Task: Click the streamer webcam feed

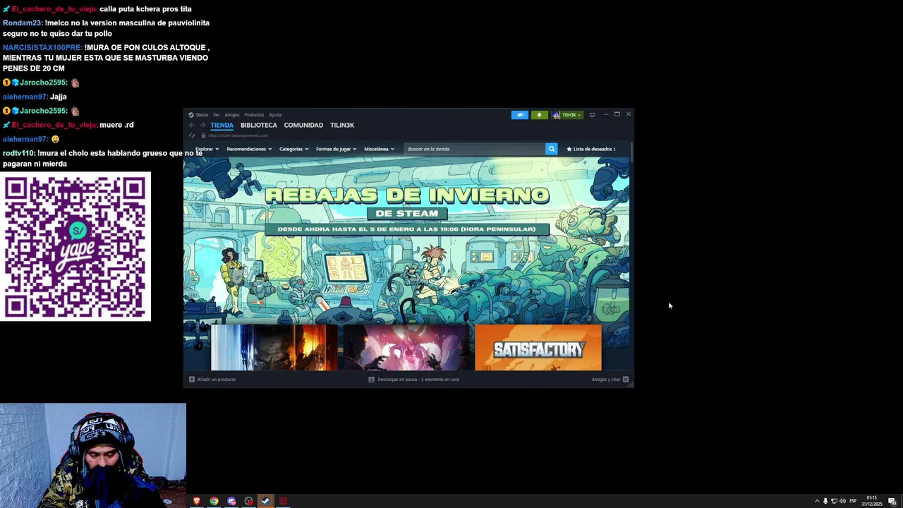Action: point(93,455)
